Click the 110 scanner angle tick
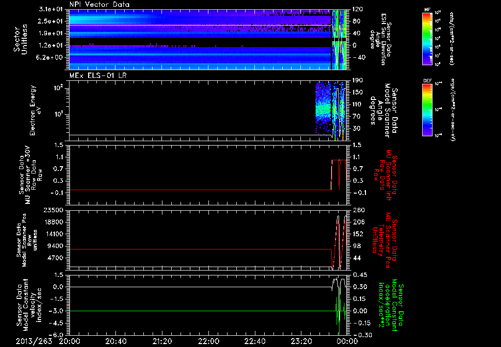Image resolution: width=501 pixels, height=347 pixels. [x=358, y=104]
